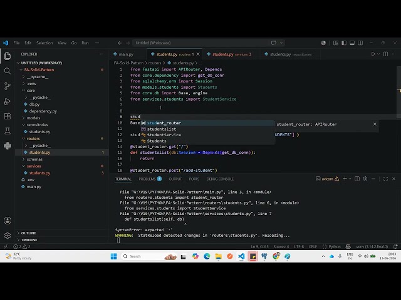Image resolution: width=401 pixels, height=300 pixels.
Task: Toggle the Secondary Side Bar layout
Action: pos(360,43)
